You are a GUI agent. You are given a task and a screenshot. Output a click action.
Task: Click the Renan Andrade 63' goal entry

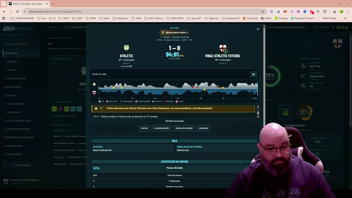[x=102, y=150]
